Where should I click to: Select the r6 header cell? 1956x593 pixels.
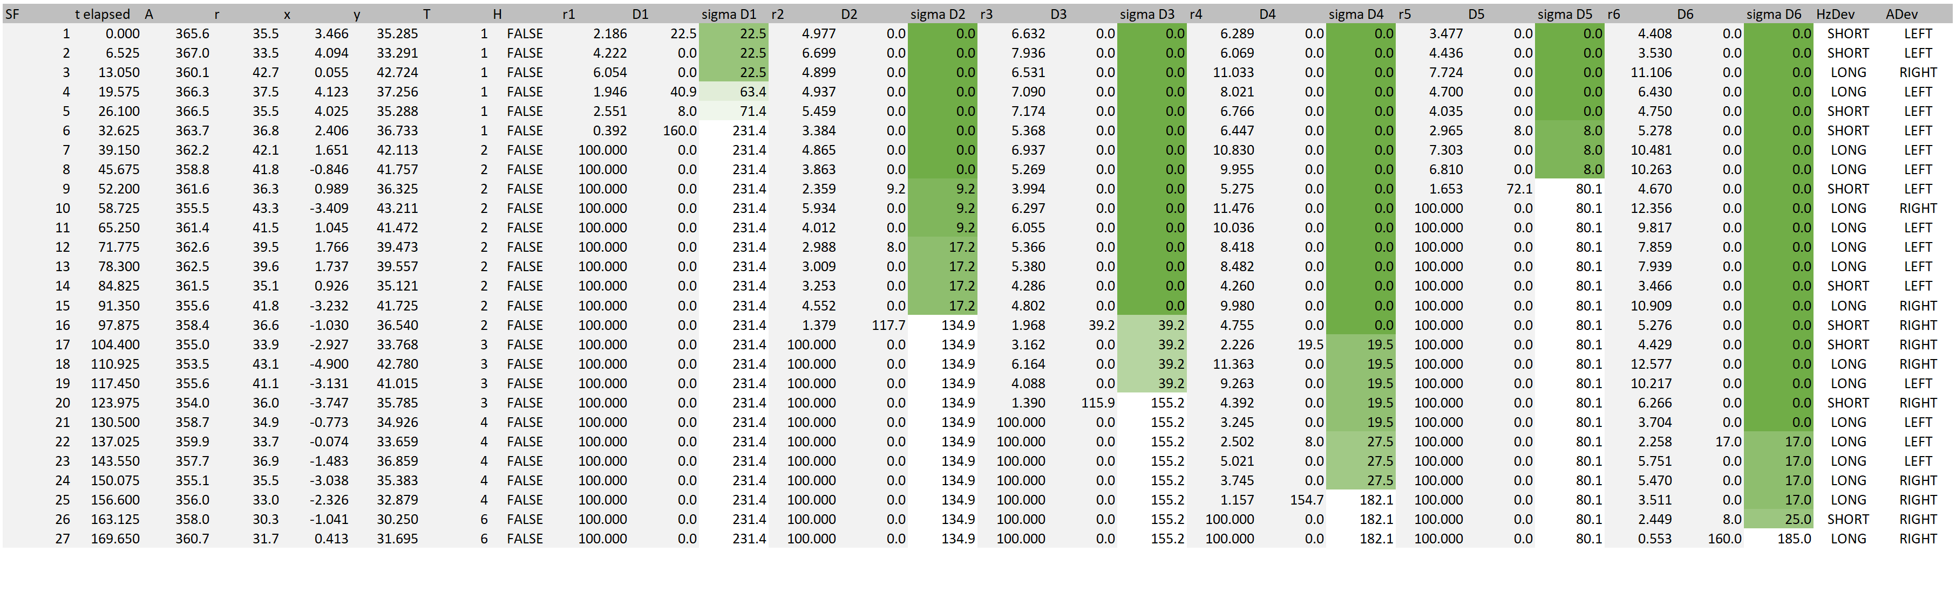[1614, 15]
